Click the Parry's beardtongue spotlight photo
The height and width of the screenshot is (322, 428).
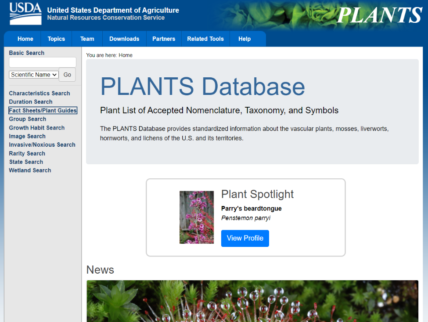tap(197, 217)
